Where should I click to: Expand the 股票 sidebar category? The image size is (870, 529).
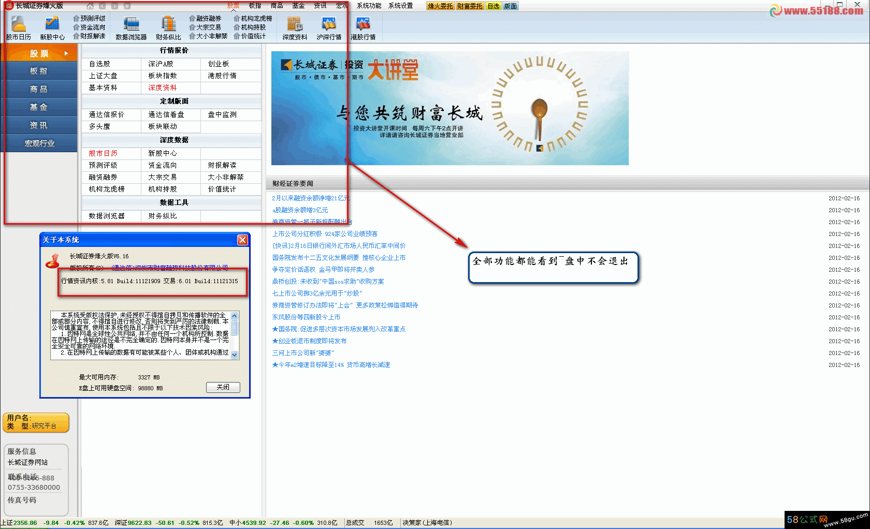[39, 53]
